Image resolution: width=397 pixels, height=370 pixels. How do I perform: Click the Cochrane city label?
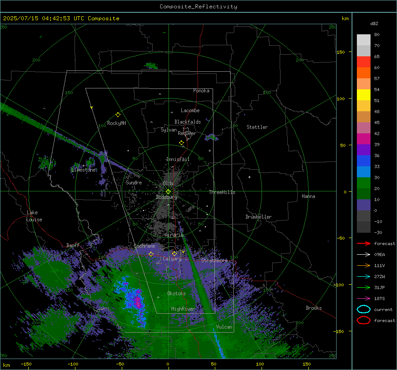144,246
